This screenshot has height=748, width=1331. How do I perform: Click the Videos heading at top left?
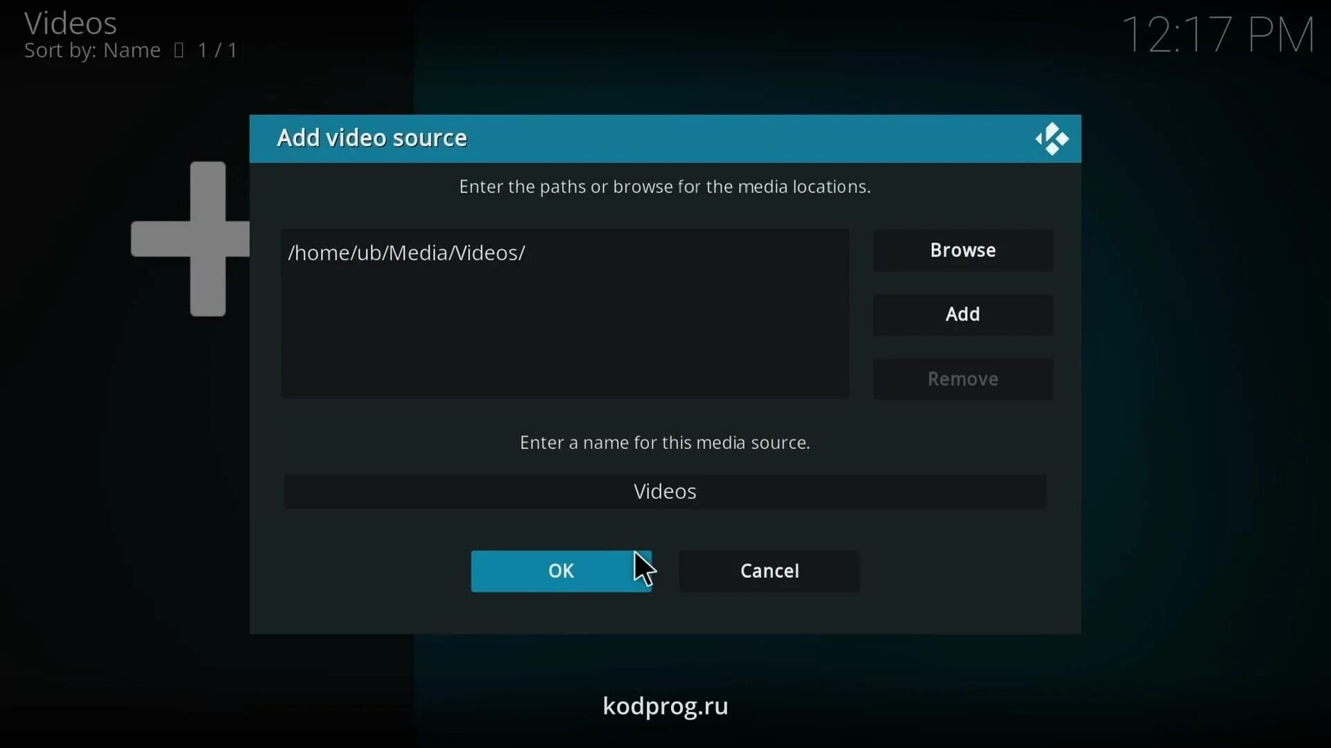pyautogui.click(x=71, y=24)
